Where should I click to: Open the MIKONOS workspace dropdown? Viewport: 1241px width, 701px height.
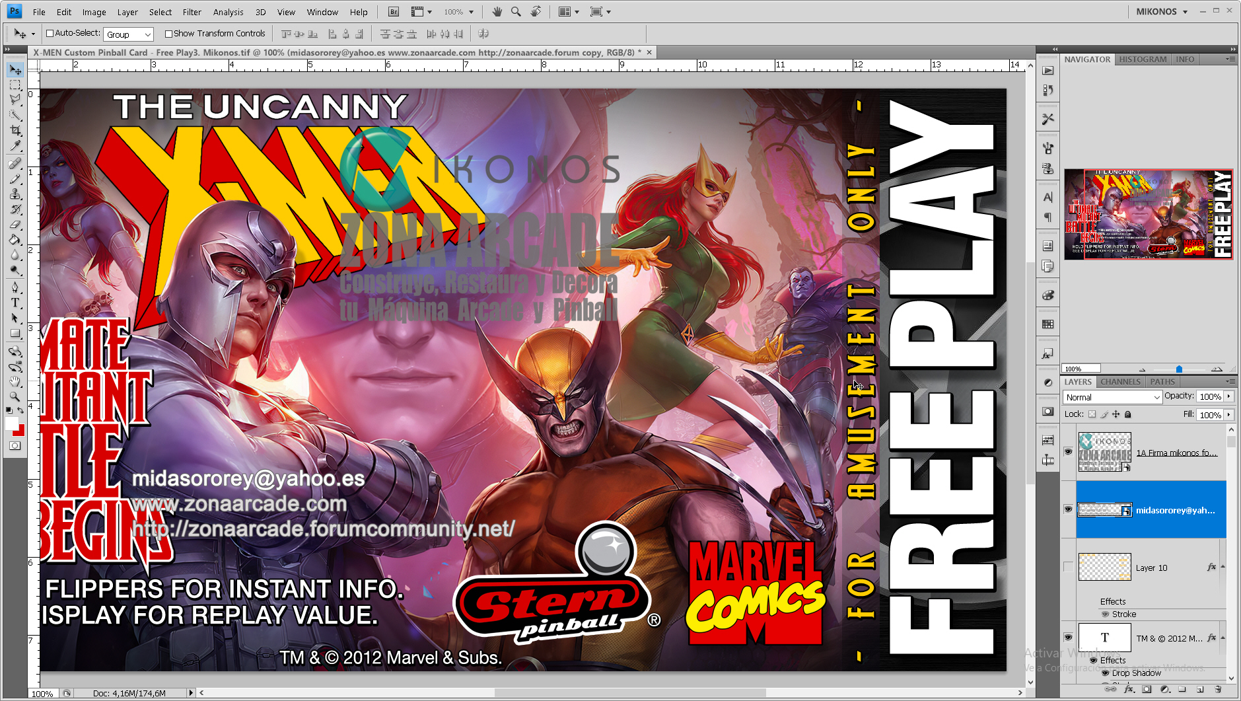click(x=1162, y=12)
